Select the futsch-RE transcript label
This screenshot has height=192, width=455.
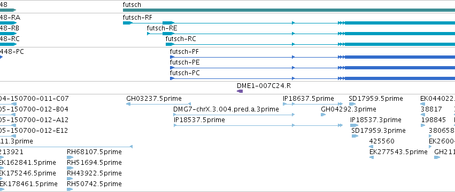click(162, 28)
